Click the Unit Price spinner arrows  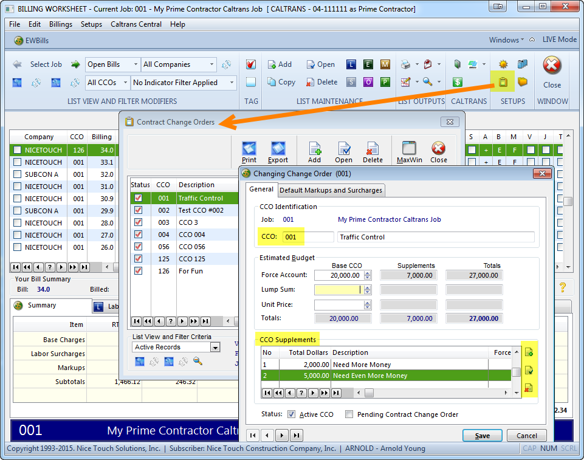368,305
